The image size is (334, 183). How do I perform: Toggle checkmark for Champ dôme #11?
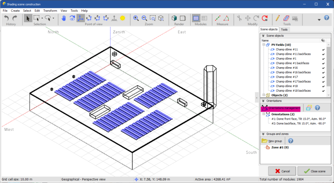point(323,50)
